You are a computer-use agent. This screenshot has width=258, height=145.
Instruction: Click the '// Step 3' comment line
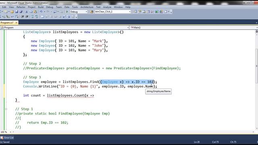point(32,77)
